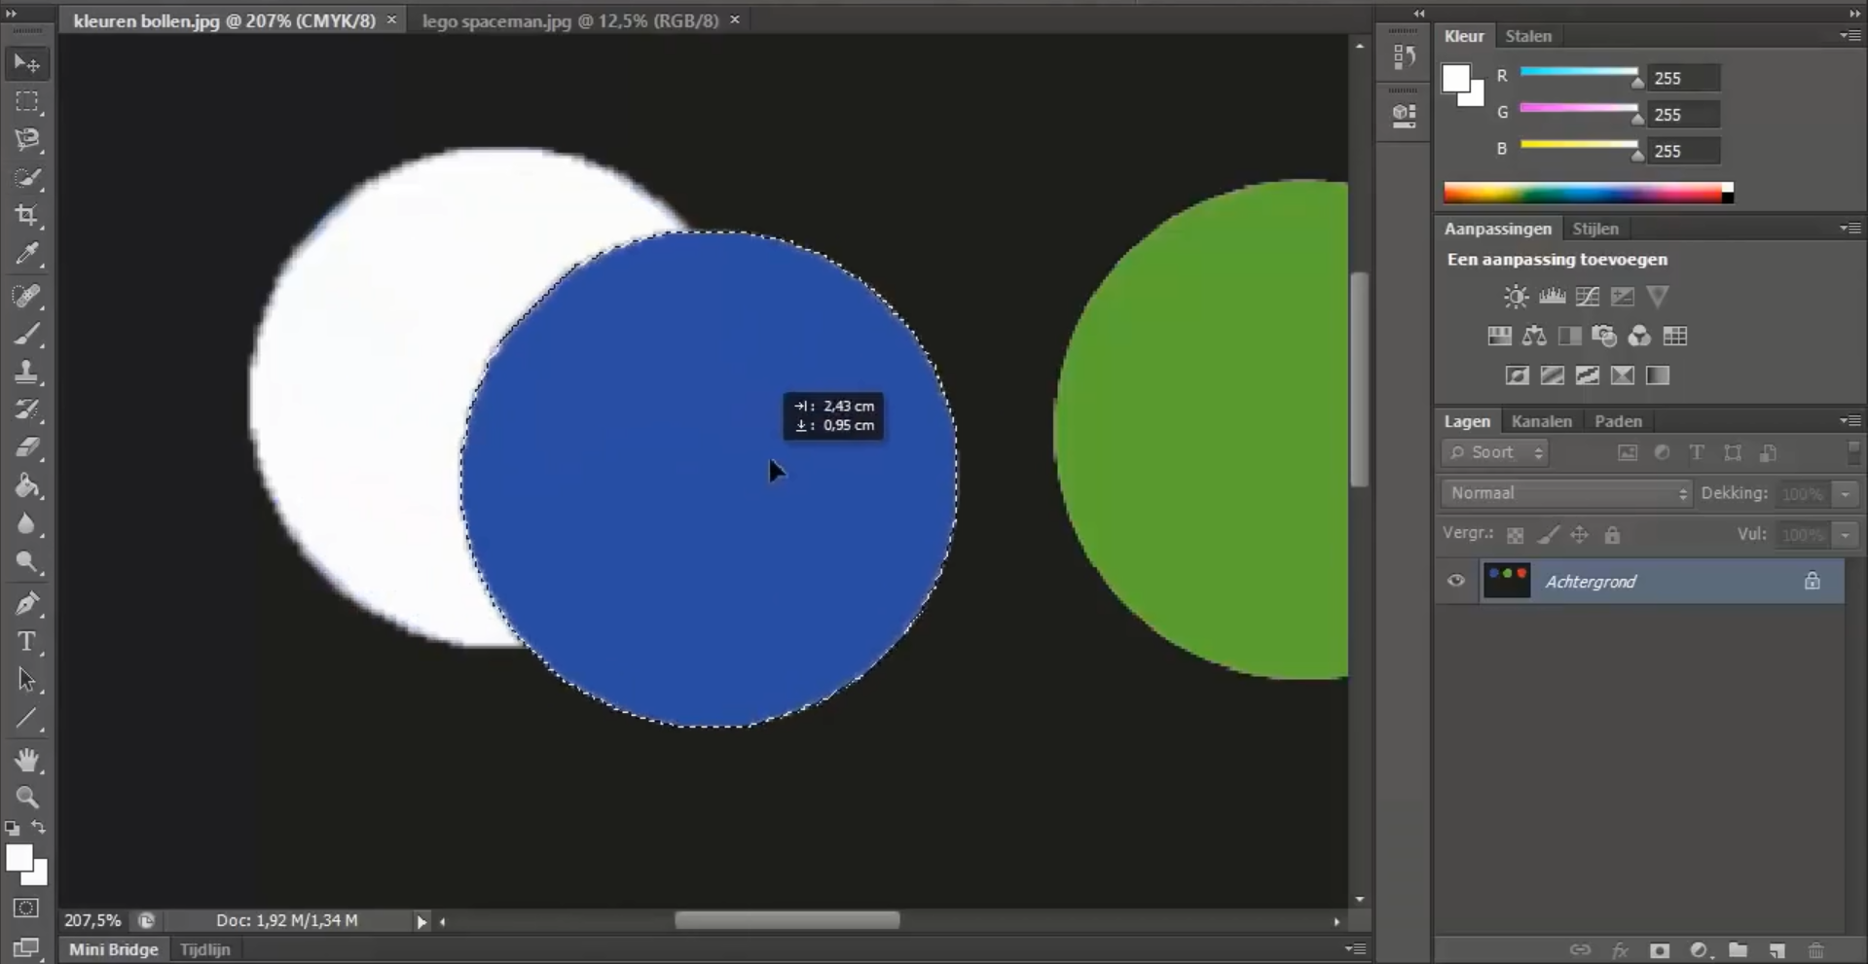Hide the Achtergrond layer visibility
The height and width of the screenshot is (964, 1868).
(x=1456, y=582)
